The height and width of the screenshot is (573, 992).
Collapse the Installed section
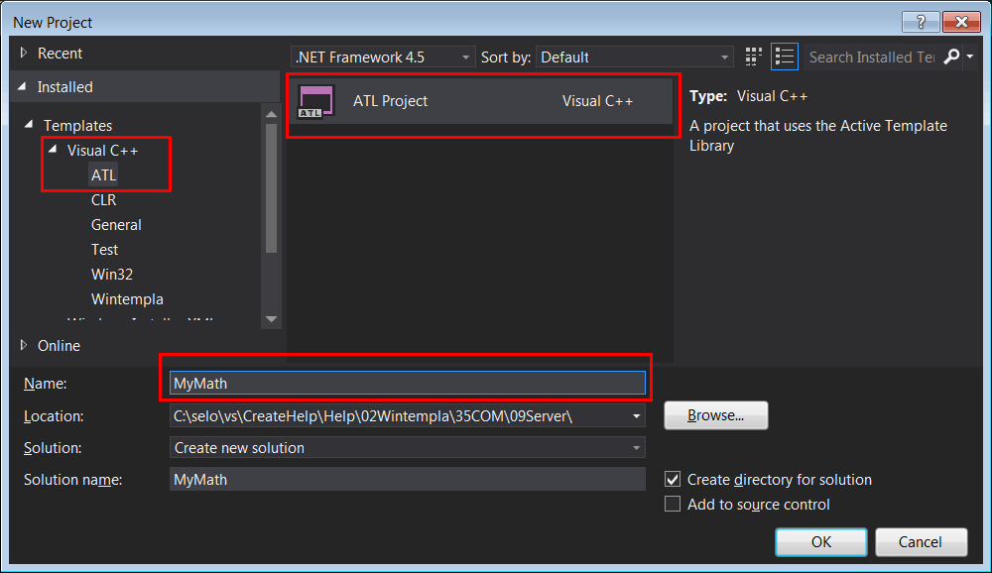click(x=23, y=86)
